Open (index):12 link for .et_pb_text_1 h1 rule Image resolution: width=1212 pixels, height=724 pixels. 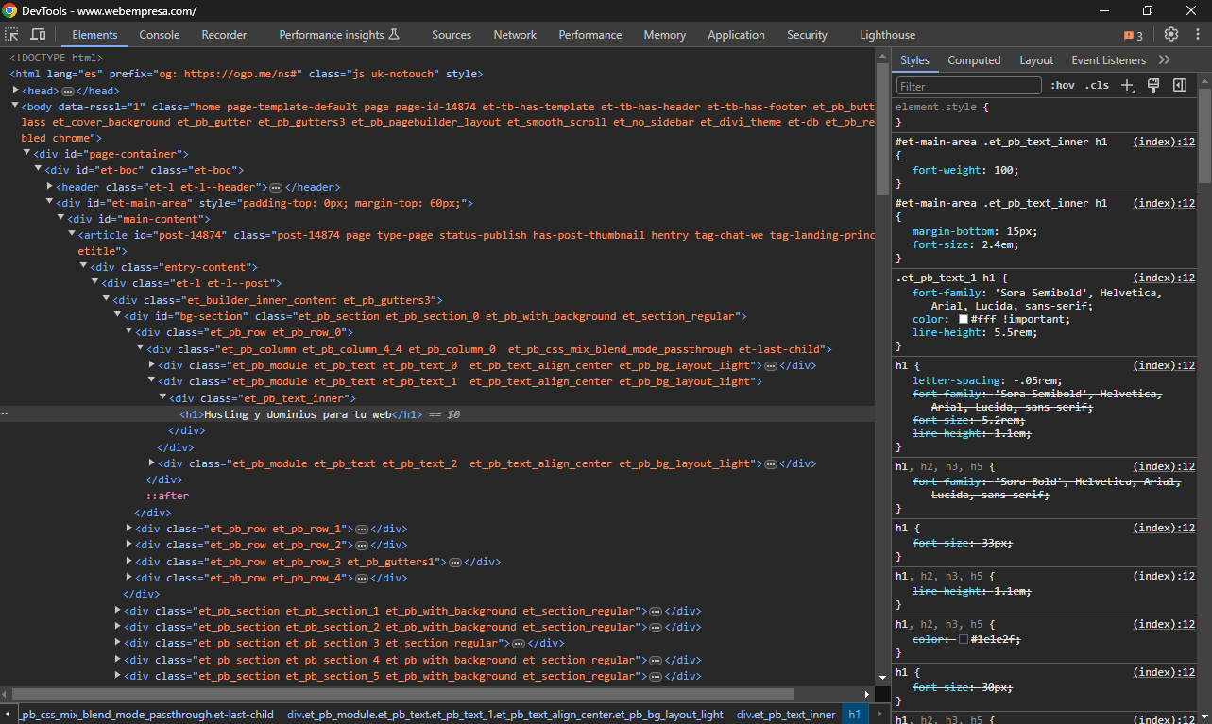pos(1164,278)
